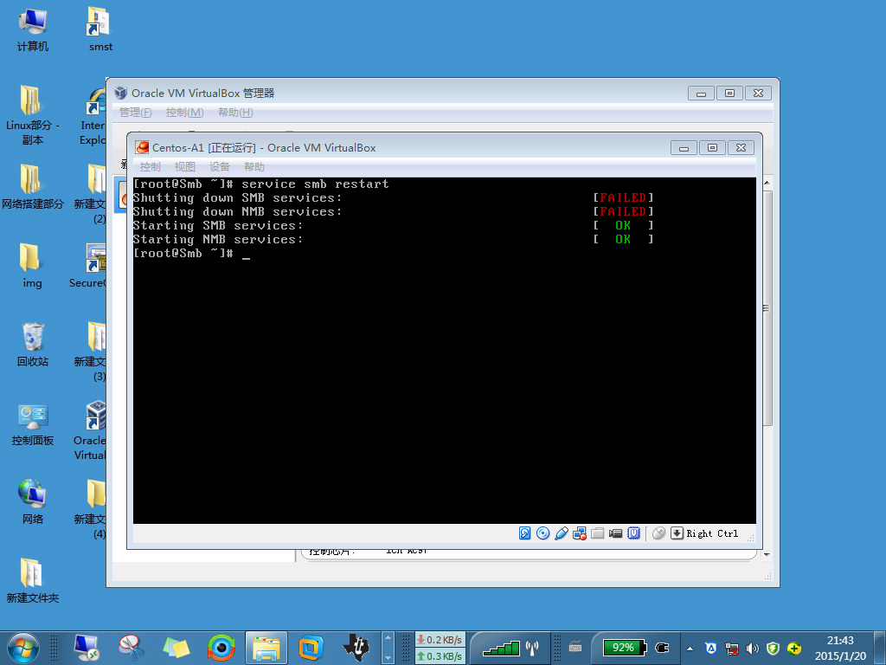Click the mouse integration status icon
Image resolution: width=886 pixels, height=665 pixels.
tap(658, 533)
